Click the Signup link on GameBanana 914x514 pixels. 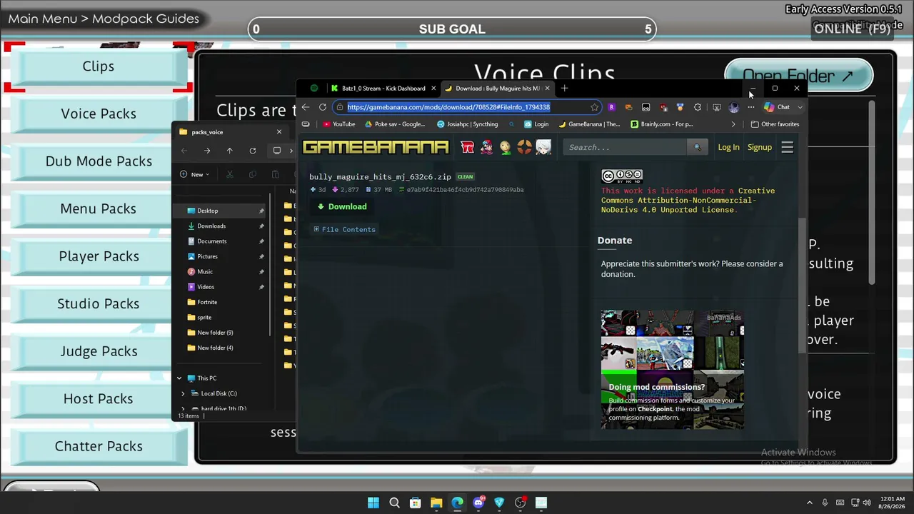[760, 147]
